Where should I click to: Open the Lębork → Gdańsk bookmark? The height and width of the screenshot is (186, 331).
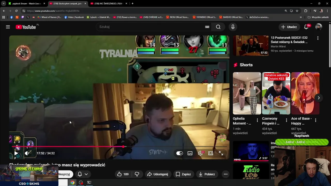click(x=98, y=17)
